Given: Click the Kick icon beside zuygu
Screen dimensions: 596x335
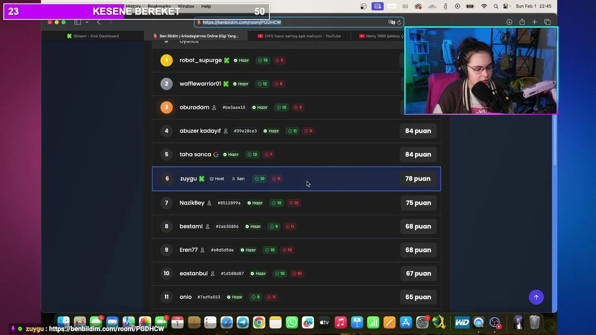Looking at the screenshot, I should coord(202,179).
